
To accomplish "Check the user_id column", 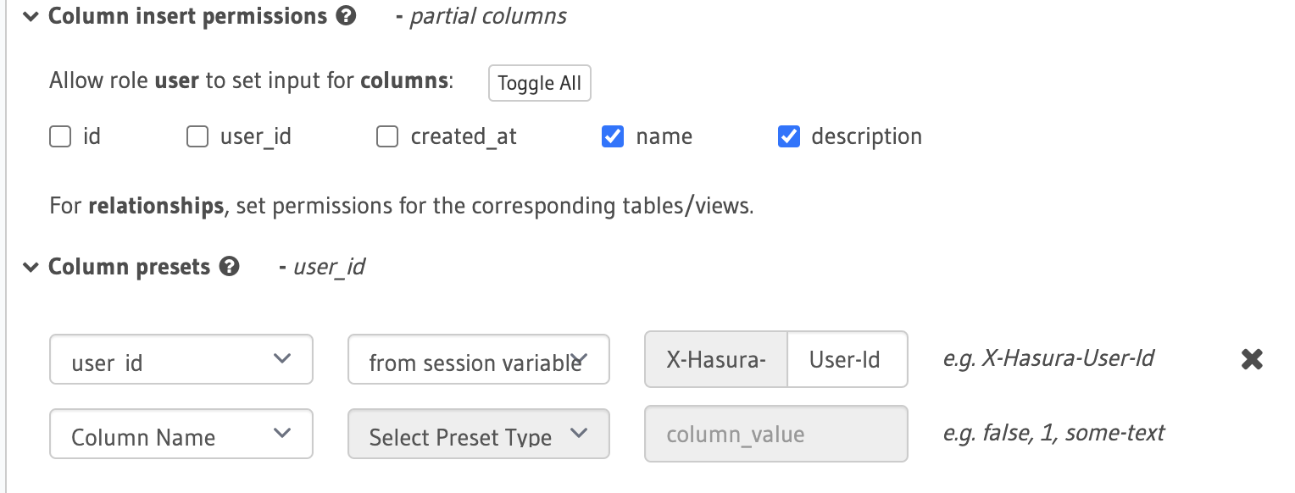I will click(197, 136).
